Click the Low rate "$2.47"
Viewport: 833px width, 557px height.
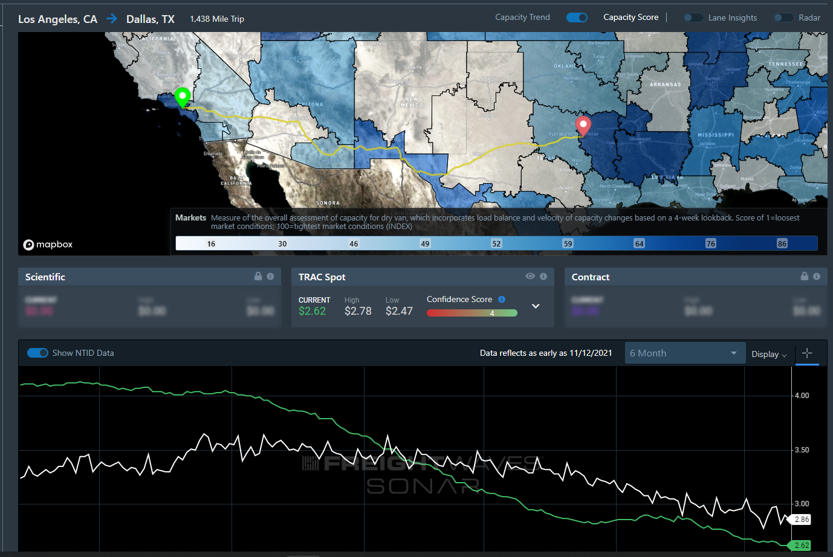click(399, 311)
